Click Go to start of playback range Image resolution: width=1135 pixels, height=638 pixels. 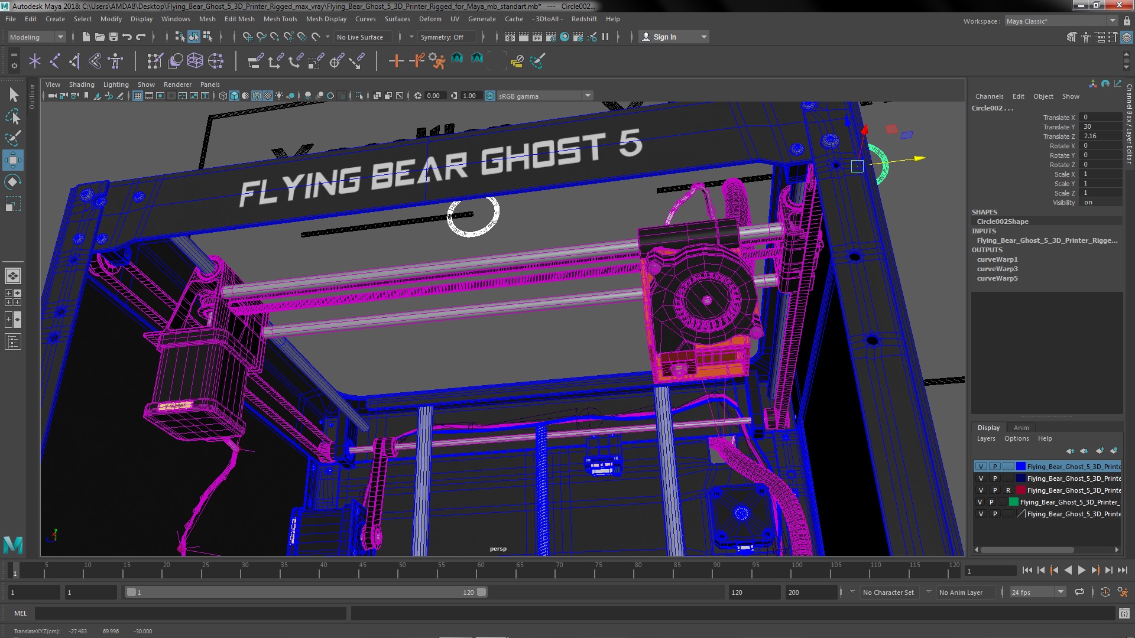point(1027,570)
